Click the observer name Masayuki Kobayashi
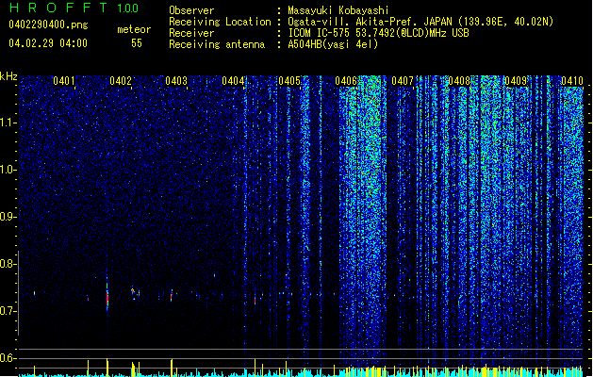593x377 pixels. [x=338, y=10]
